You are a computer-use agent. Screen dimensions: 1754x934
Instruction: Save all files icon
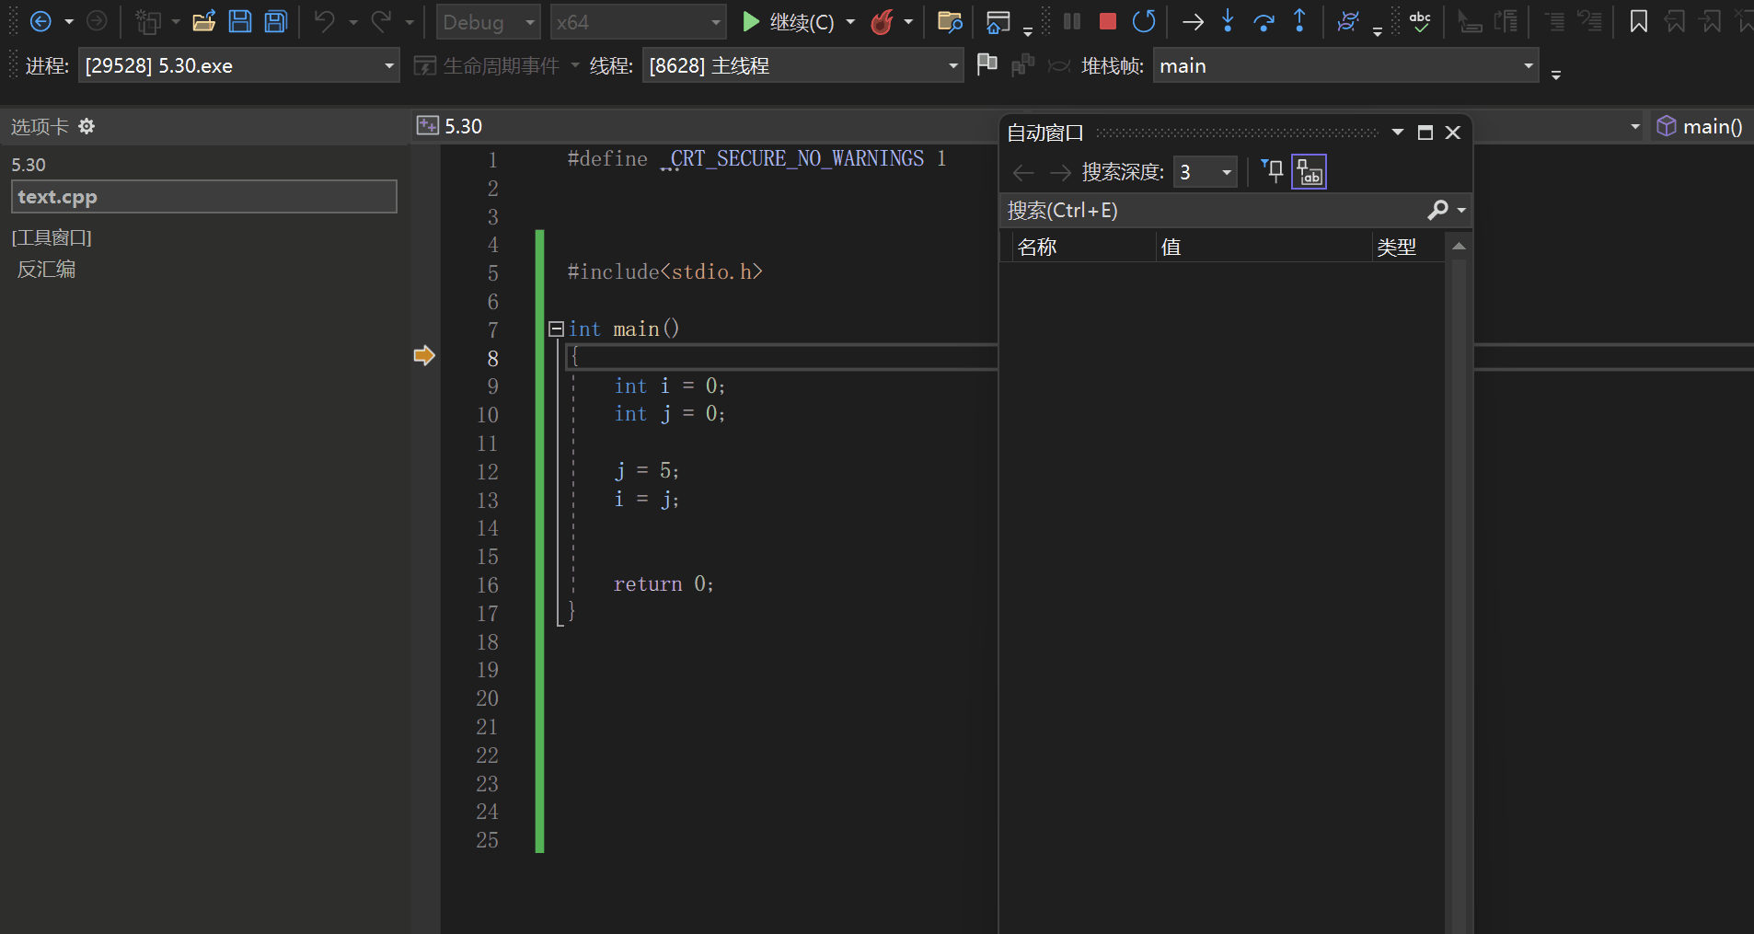[276, 21]
